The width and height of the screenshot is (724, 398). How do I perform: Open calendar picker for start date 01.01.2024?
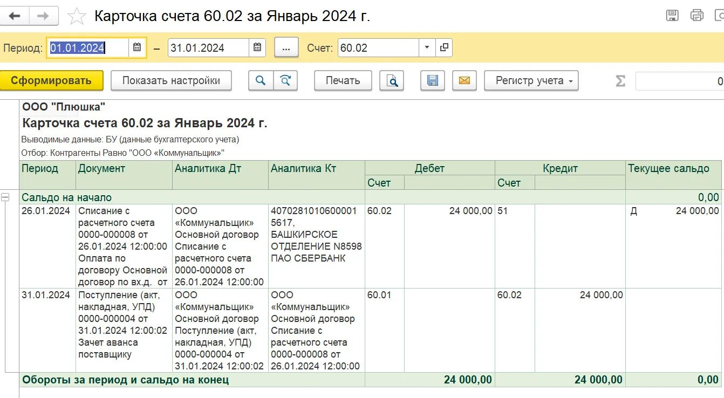coord(137,47)
